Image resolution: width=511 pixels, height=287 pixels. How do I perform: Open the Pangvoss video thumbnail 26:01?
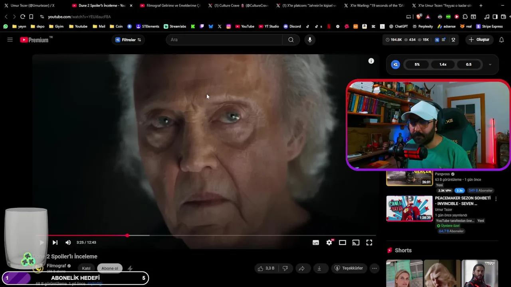pyautogui.click(x=409, y=178)
